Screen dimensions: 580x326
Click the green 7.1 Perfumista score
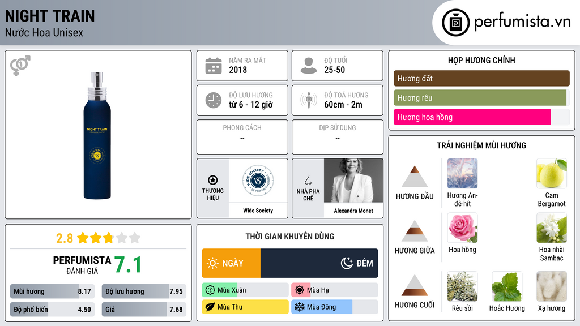pyautogui.click(x=127, y=265)
